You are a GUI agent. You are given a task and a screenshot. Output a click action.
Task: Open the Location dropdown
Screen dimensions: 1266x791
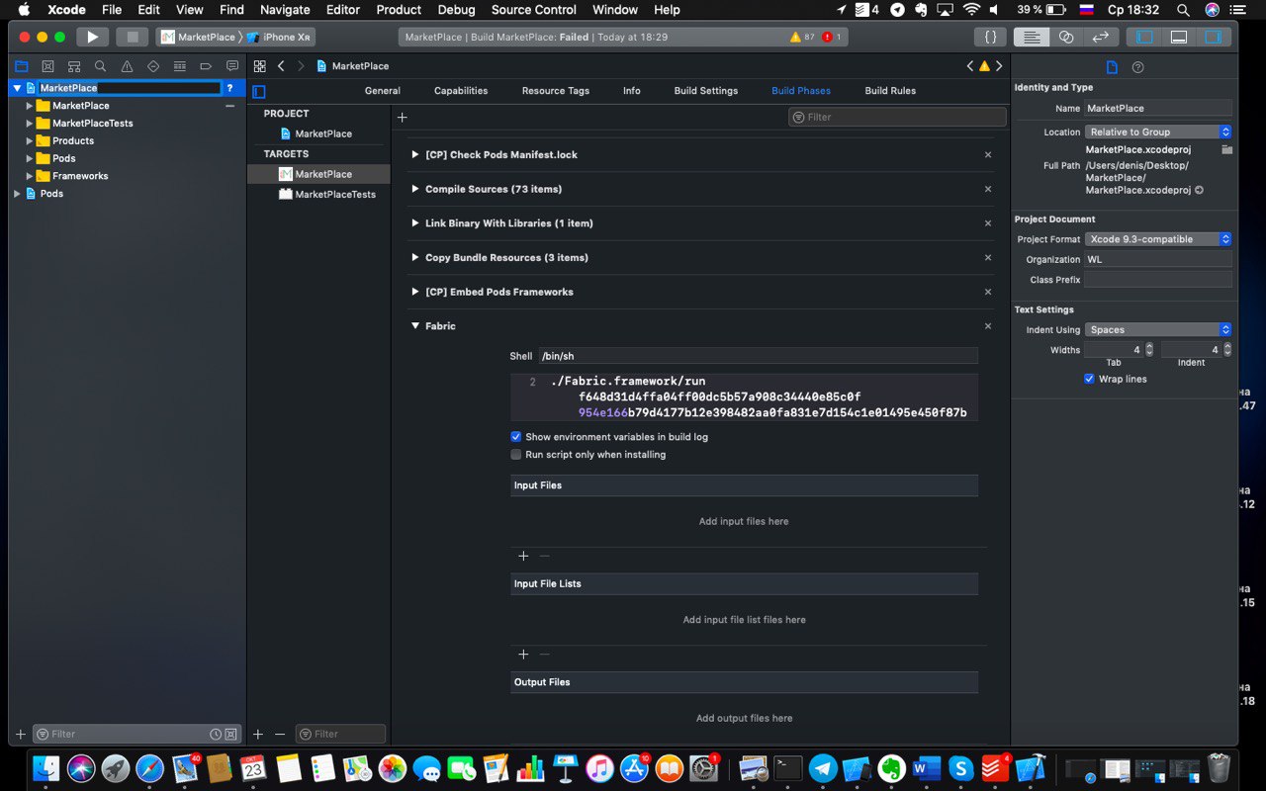(1158, 132)
